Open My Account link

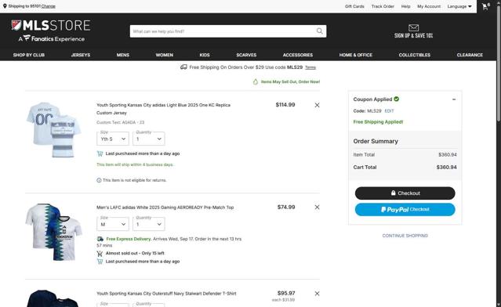click(429, 6)
